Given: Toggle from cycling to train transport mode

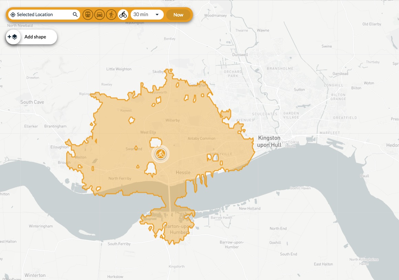Looking at the screenshot, I should tap(88, 14).
